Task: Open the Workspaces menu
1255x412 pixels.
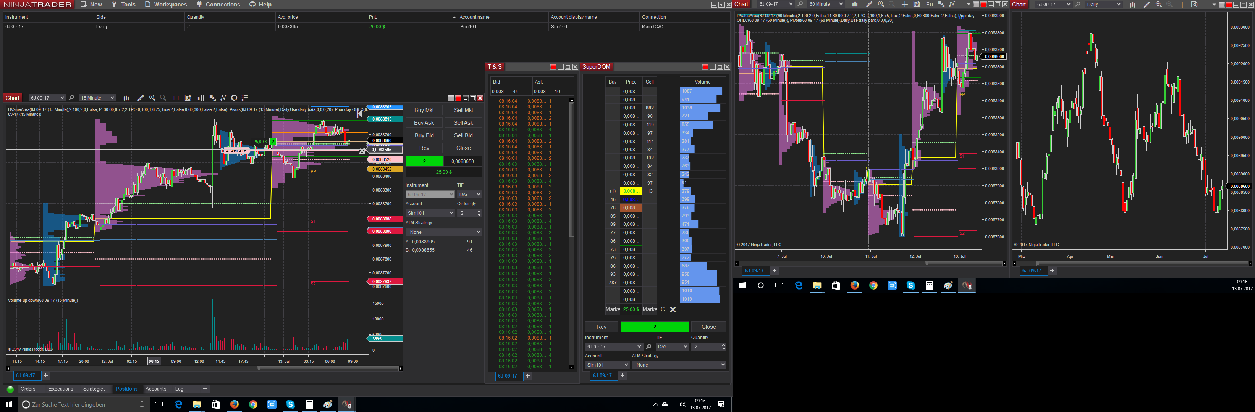Action: [x=166, y=4]
